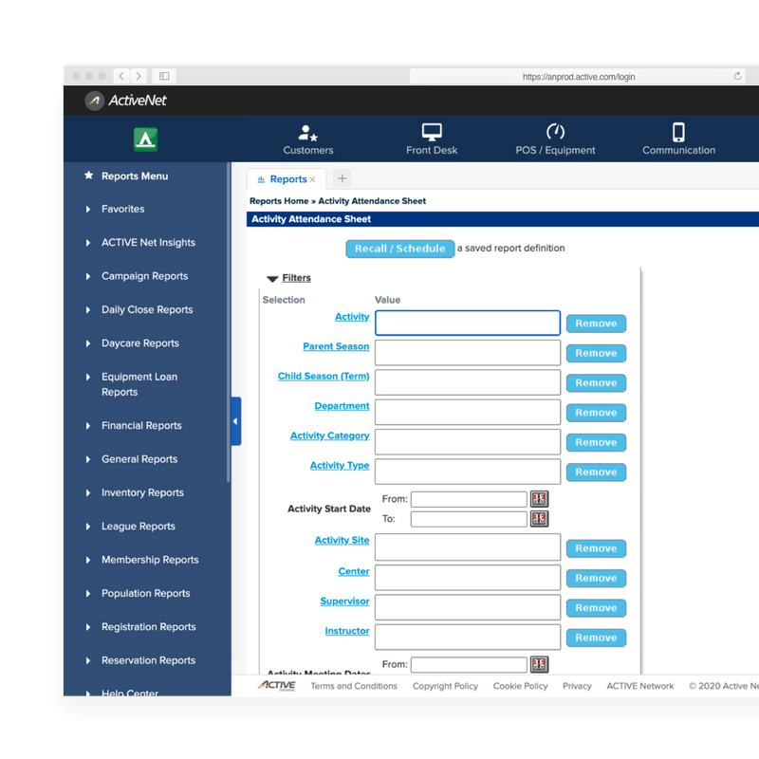Open the Terms and Conditions link
Image resolution: width=759 pixels, height=759 pixels.
tap(354, 685)
